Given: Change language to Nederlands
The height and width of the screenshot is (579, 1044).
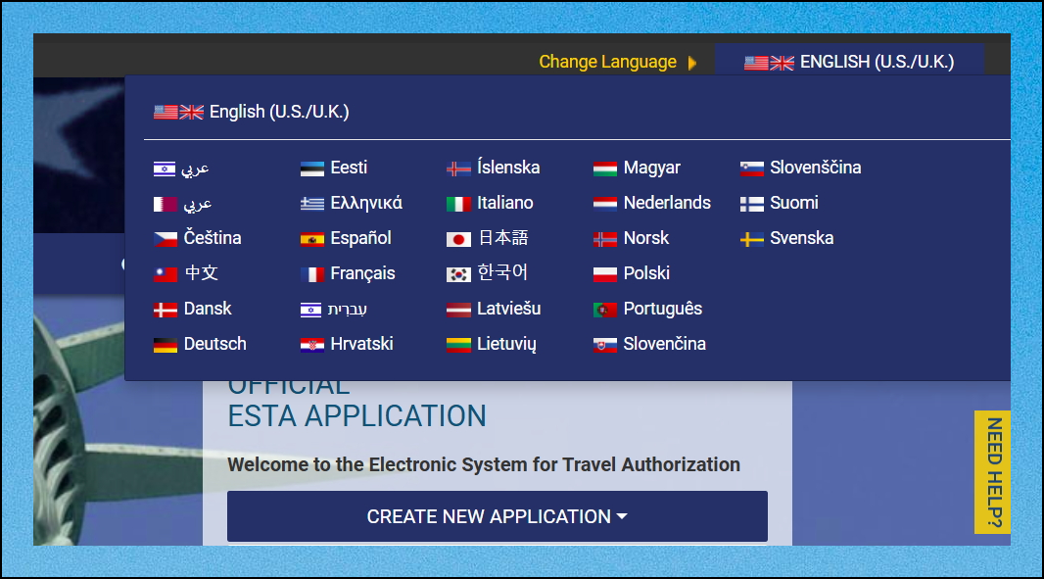Looking at the screenshot, I should 667,203.
